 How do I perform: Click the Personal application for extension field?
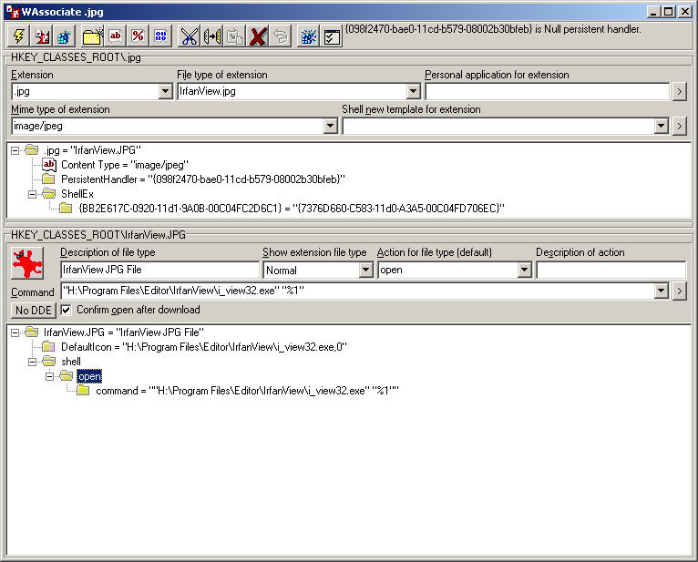[547, 92]
